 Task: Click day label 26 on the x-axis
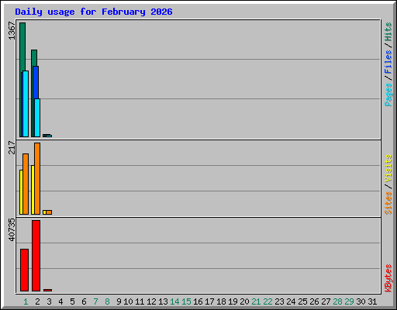point(314,301)
